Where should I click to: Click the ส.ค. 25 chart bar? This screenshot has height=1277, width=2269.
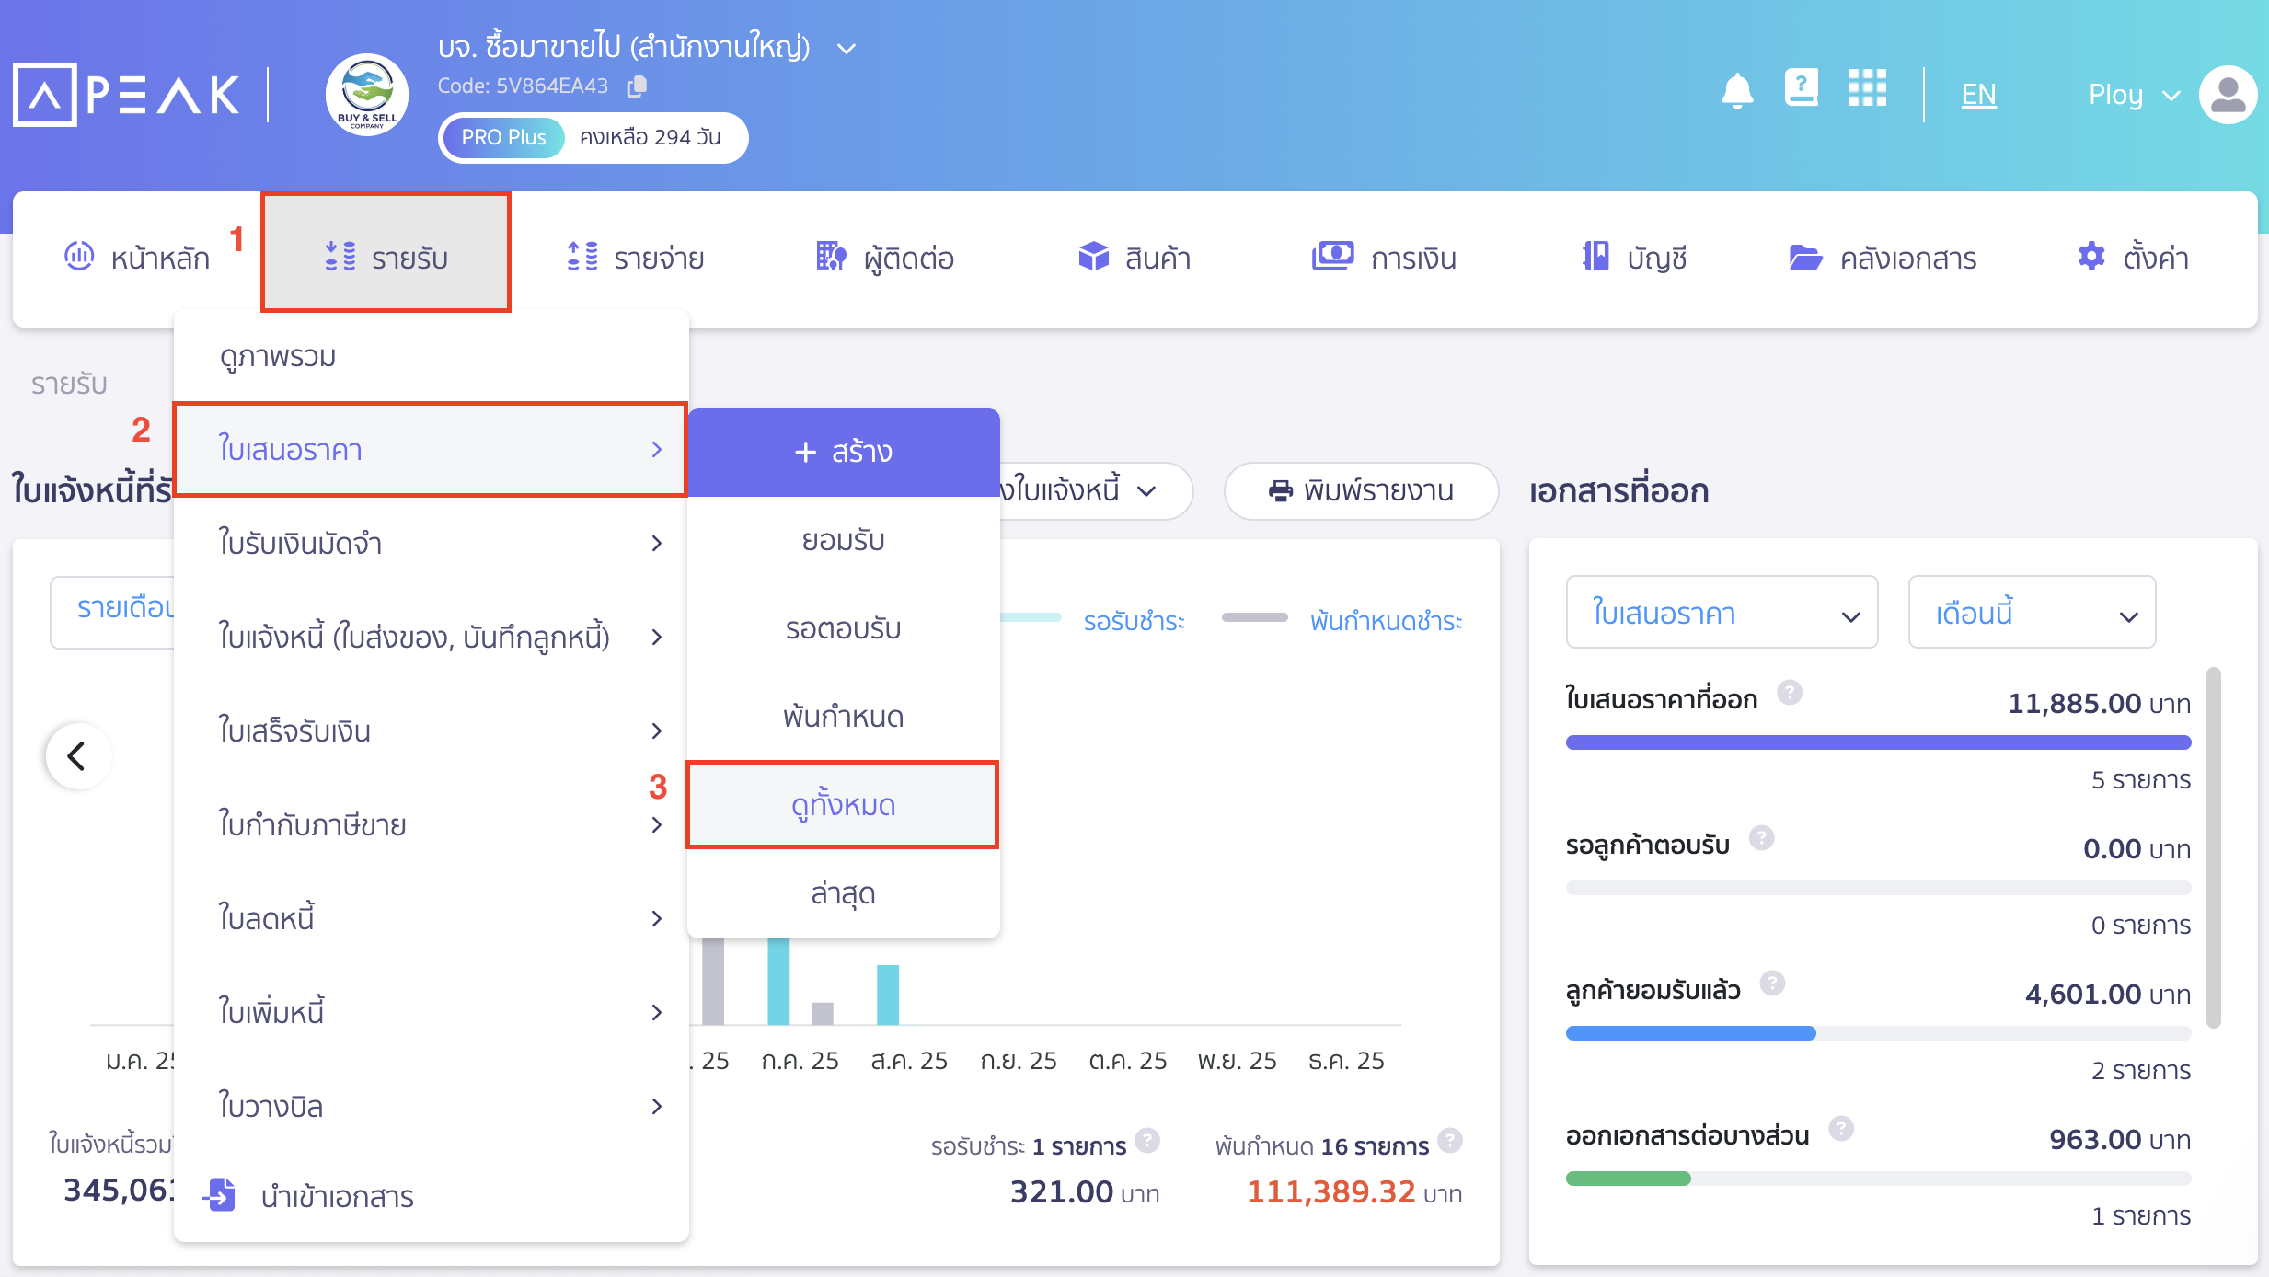[887, 995]
